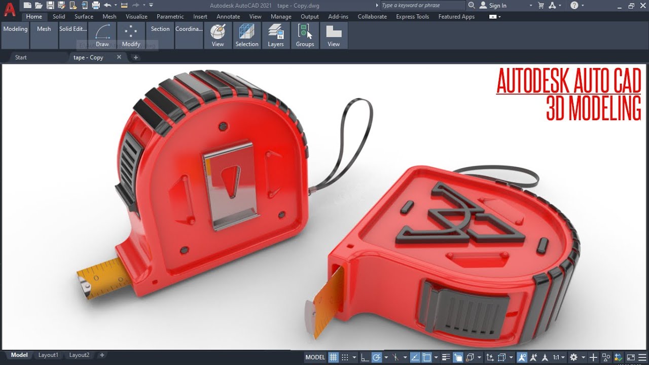The width and height of the screenshot is (649, 365).
Task: Open the Layers panel
Action: tap(276, 35)
